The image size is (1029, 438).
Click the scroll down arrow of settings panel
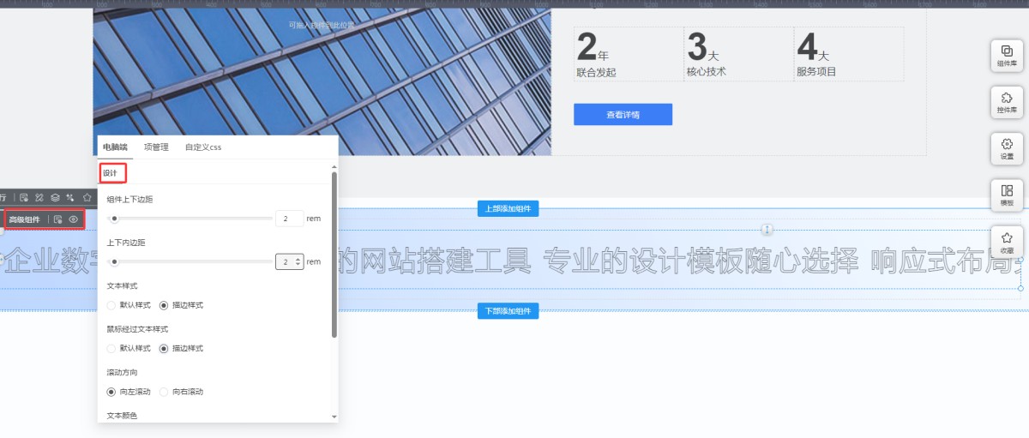click(334, 417)
